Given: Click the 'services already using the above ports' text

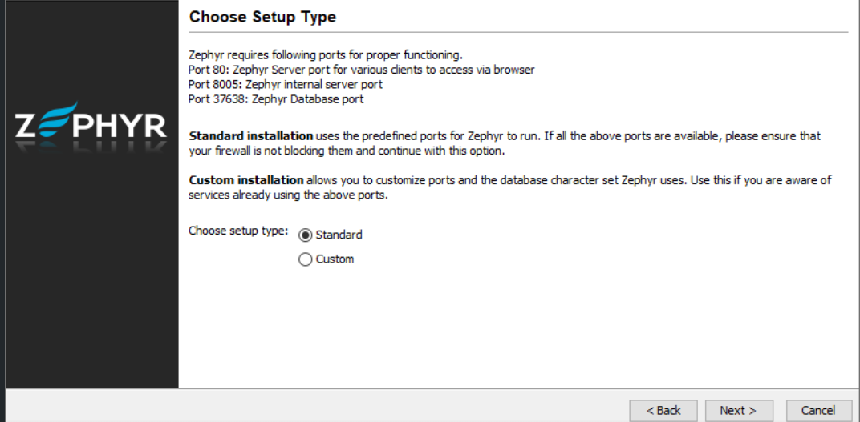Looking at the screenshot, I should tap(288, 195).
